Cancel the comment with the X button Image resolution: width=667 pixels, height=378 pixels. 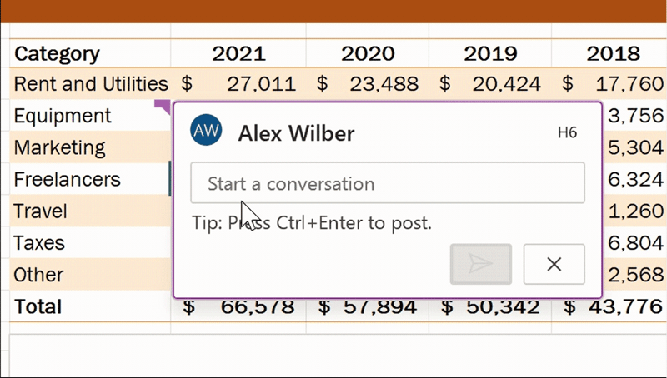click(x=554, y=264)
